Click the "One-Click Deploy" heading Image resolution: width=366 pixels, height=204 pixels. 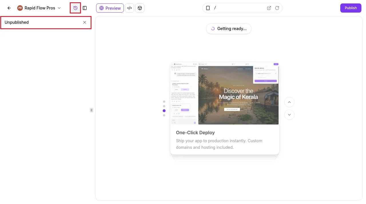point(195,133)
